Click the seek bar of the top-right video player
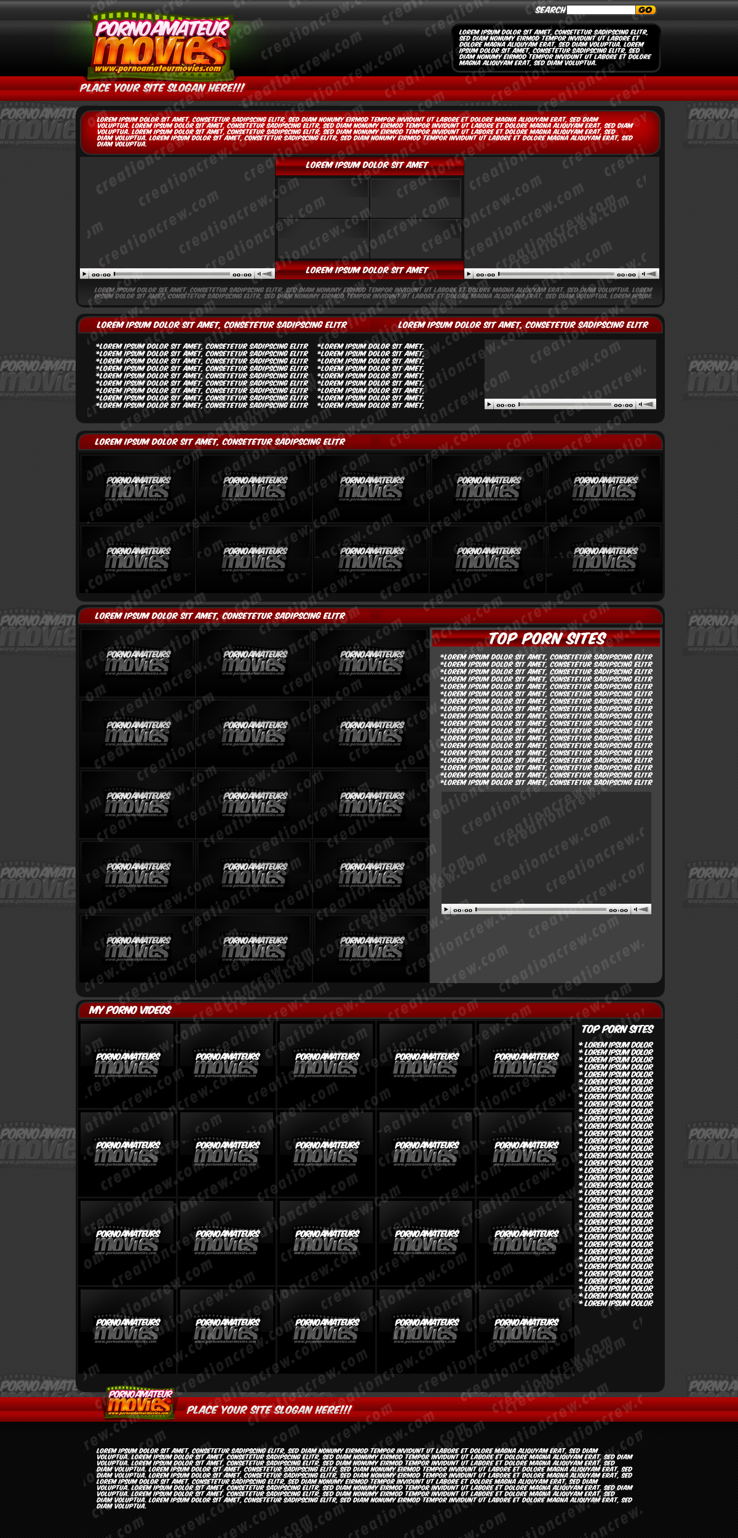 click(557, 274)
